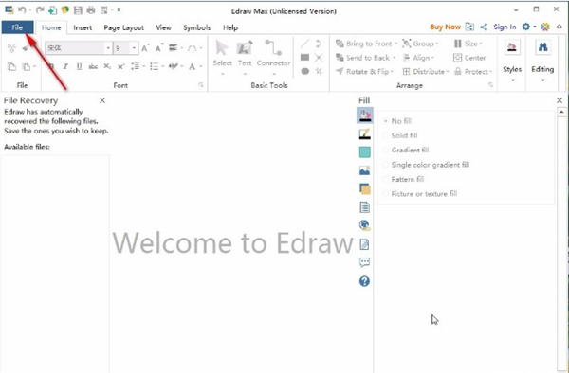Apply Subscript formatting
569x373 pixels.
click(107, 66)
